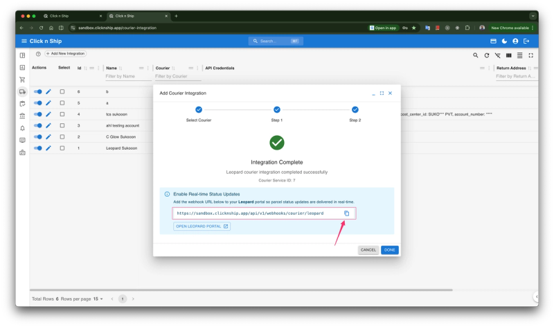Sort by the Return Address column arrows

click(x=529, y=68)
